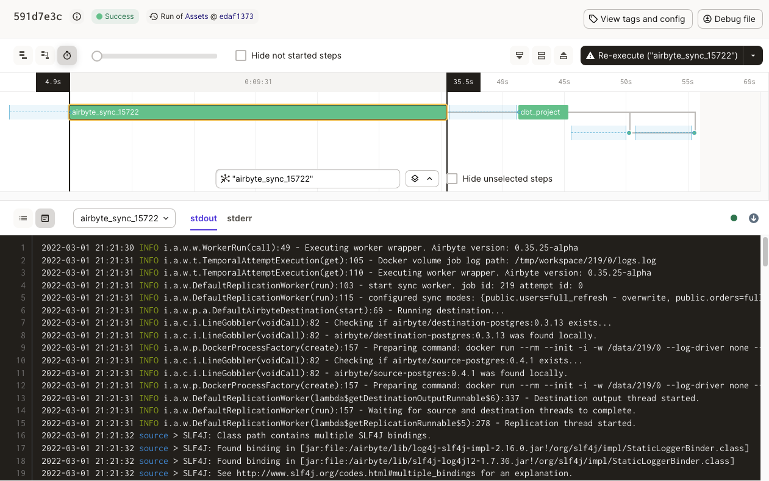Screen dimensions: 769x481
Task: Open the Assets link in run header
Action: [197, 16]
